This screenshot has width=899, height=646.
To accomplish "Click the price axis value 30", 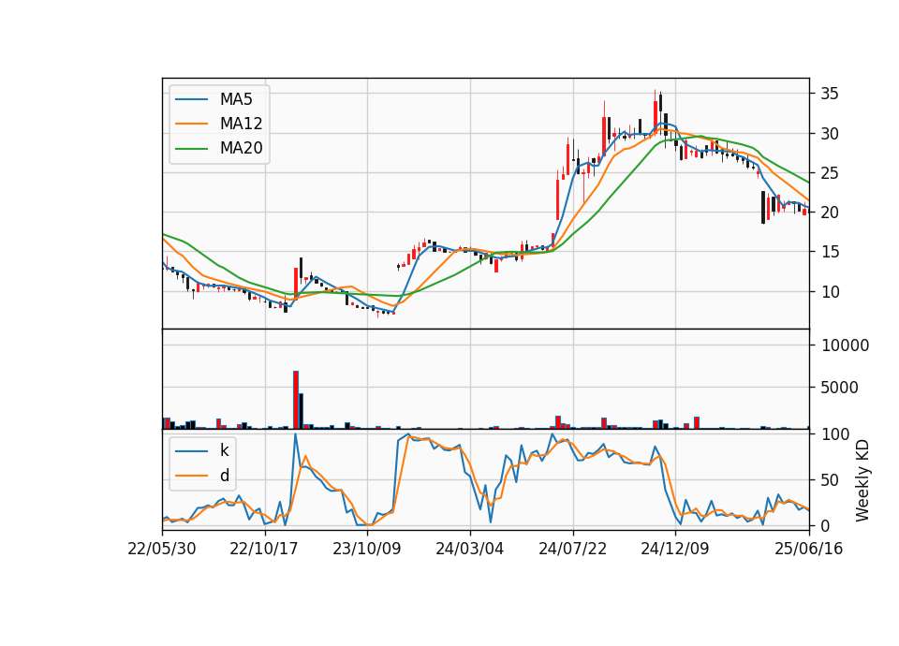I will tap(830, 134).
